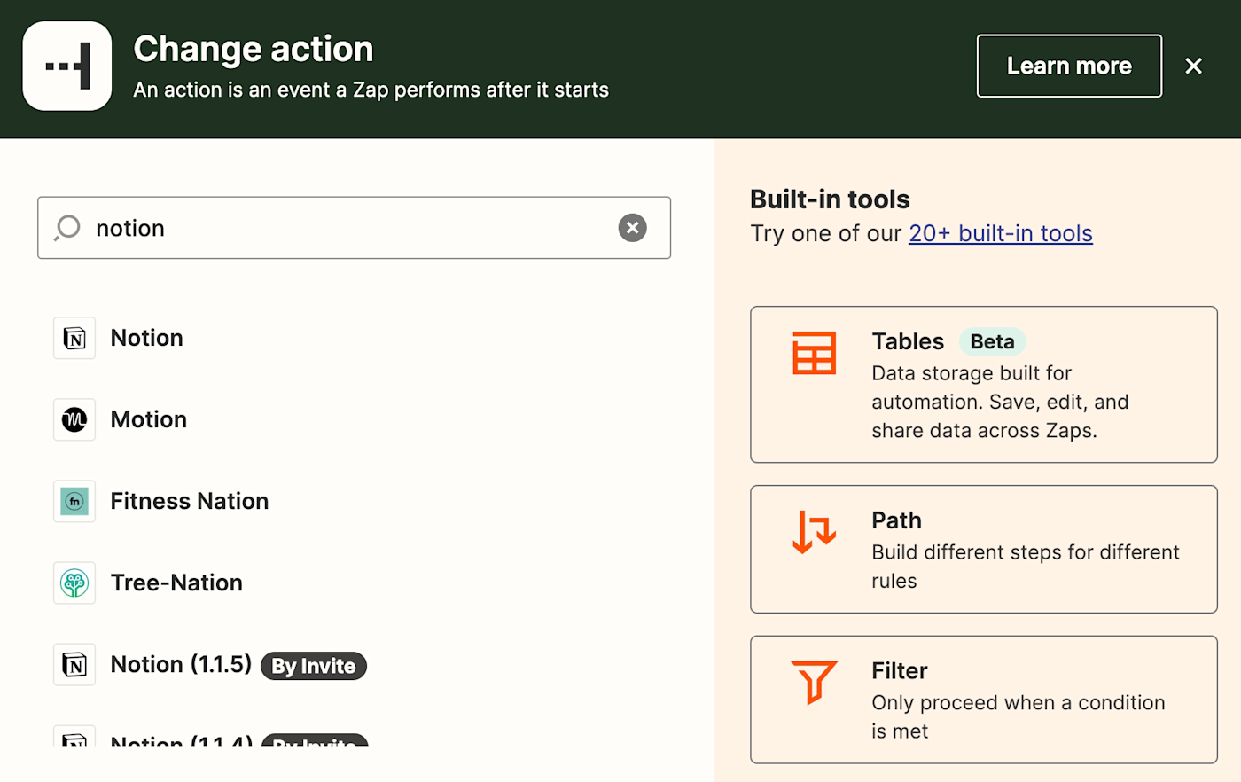Click the orange Tables grid icon

tap(814, 353)
